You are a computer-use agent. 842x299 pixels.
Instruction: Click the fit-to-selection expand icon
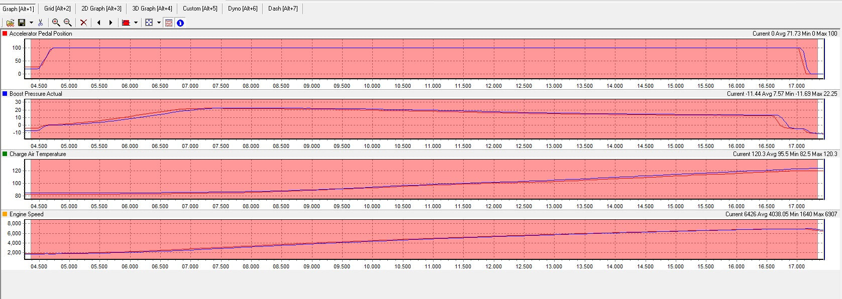tap(149, 23)
